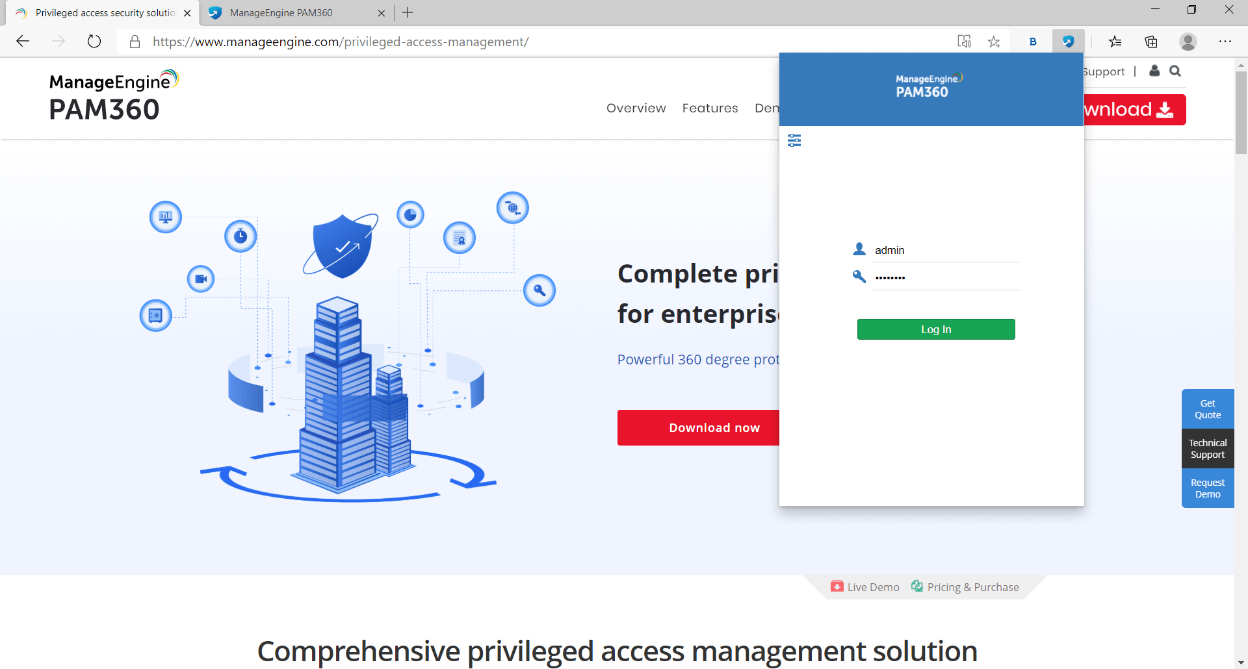The height and width of the screenshot is (669, 1248).
Task: Click the Request Demo side tab
Action: (x=1207, y=488)
